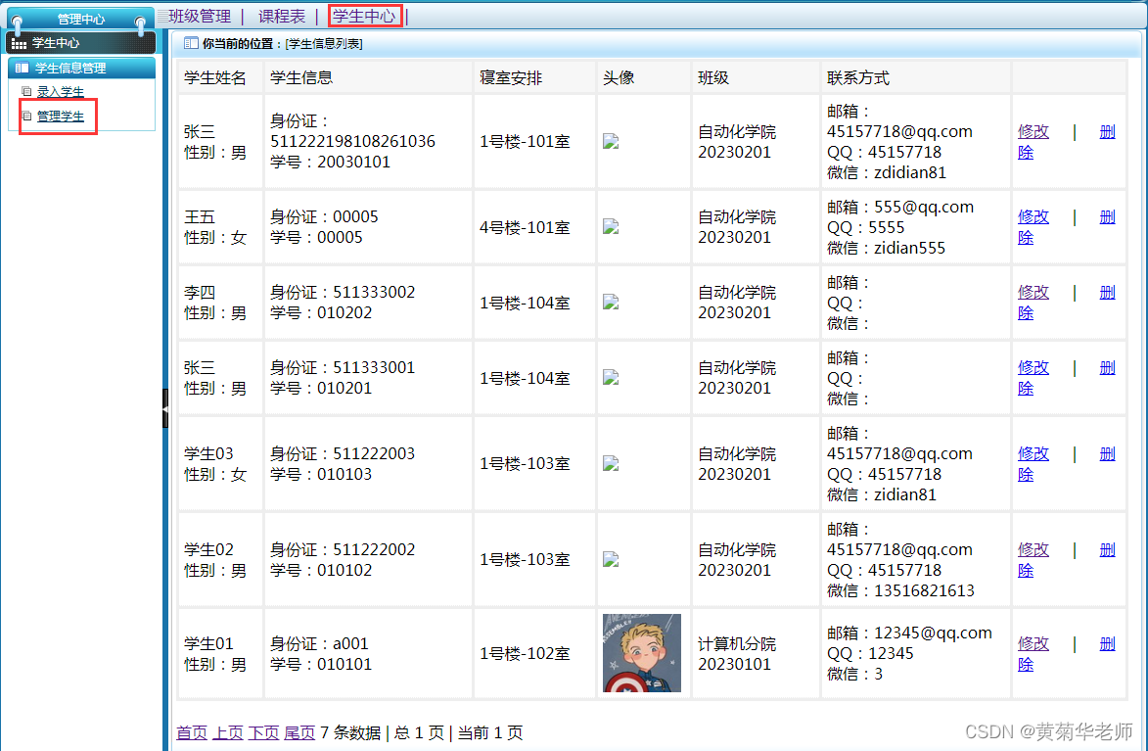1148x751 pixels.
Task: Click the 微信：zidian555 text
Action: click(x=886, y=249)
